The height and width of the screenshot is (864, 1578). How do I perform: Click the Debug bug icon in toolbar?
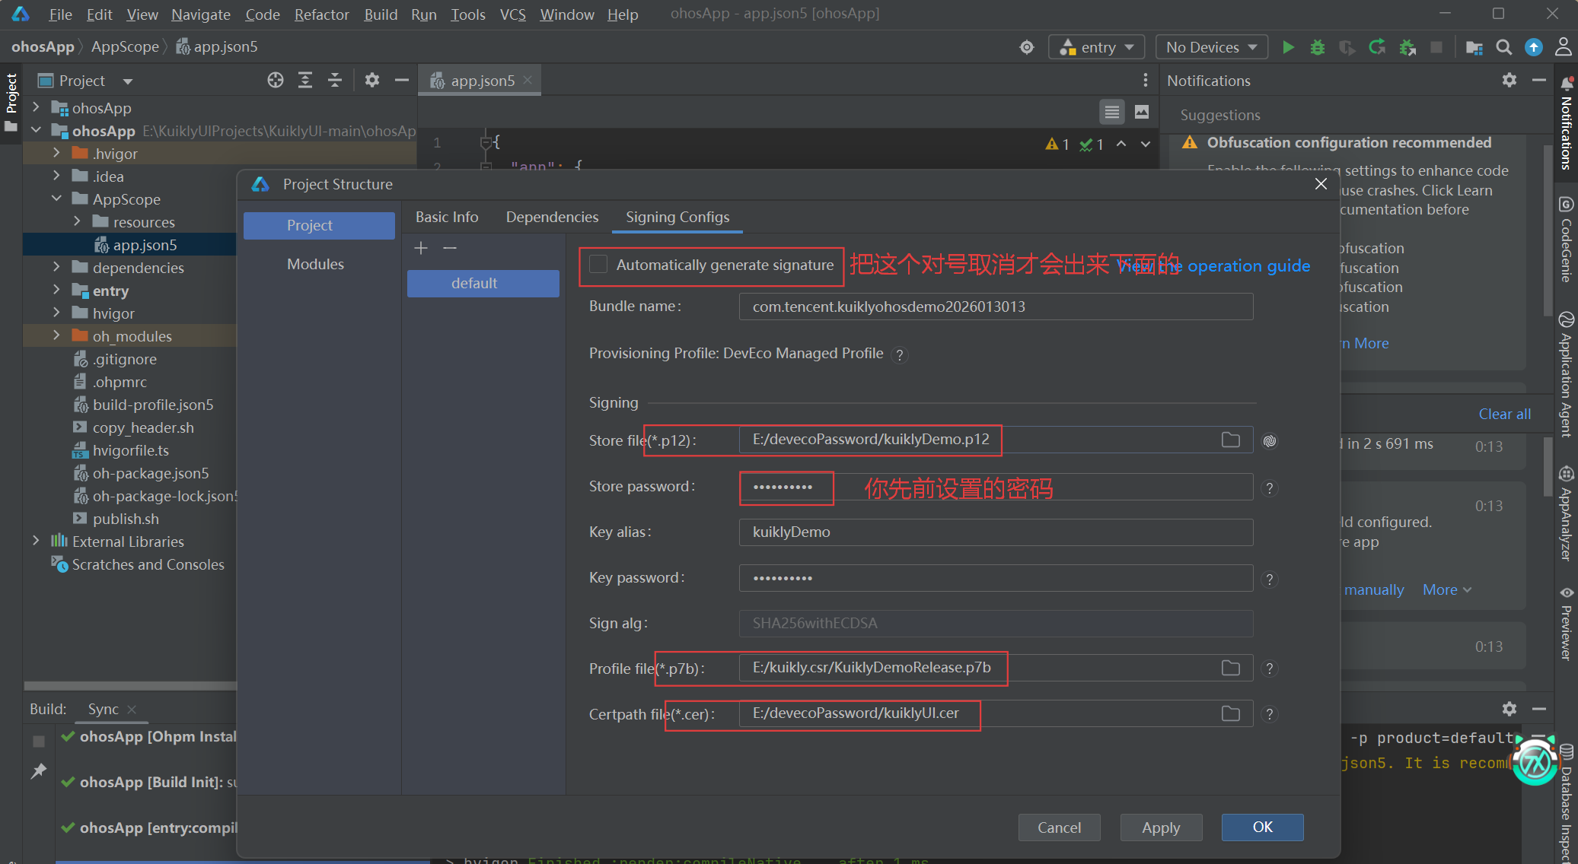(1317, 47)
